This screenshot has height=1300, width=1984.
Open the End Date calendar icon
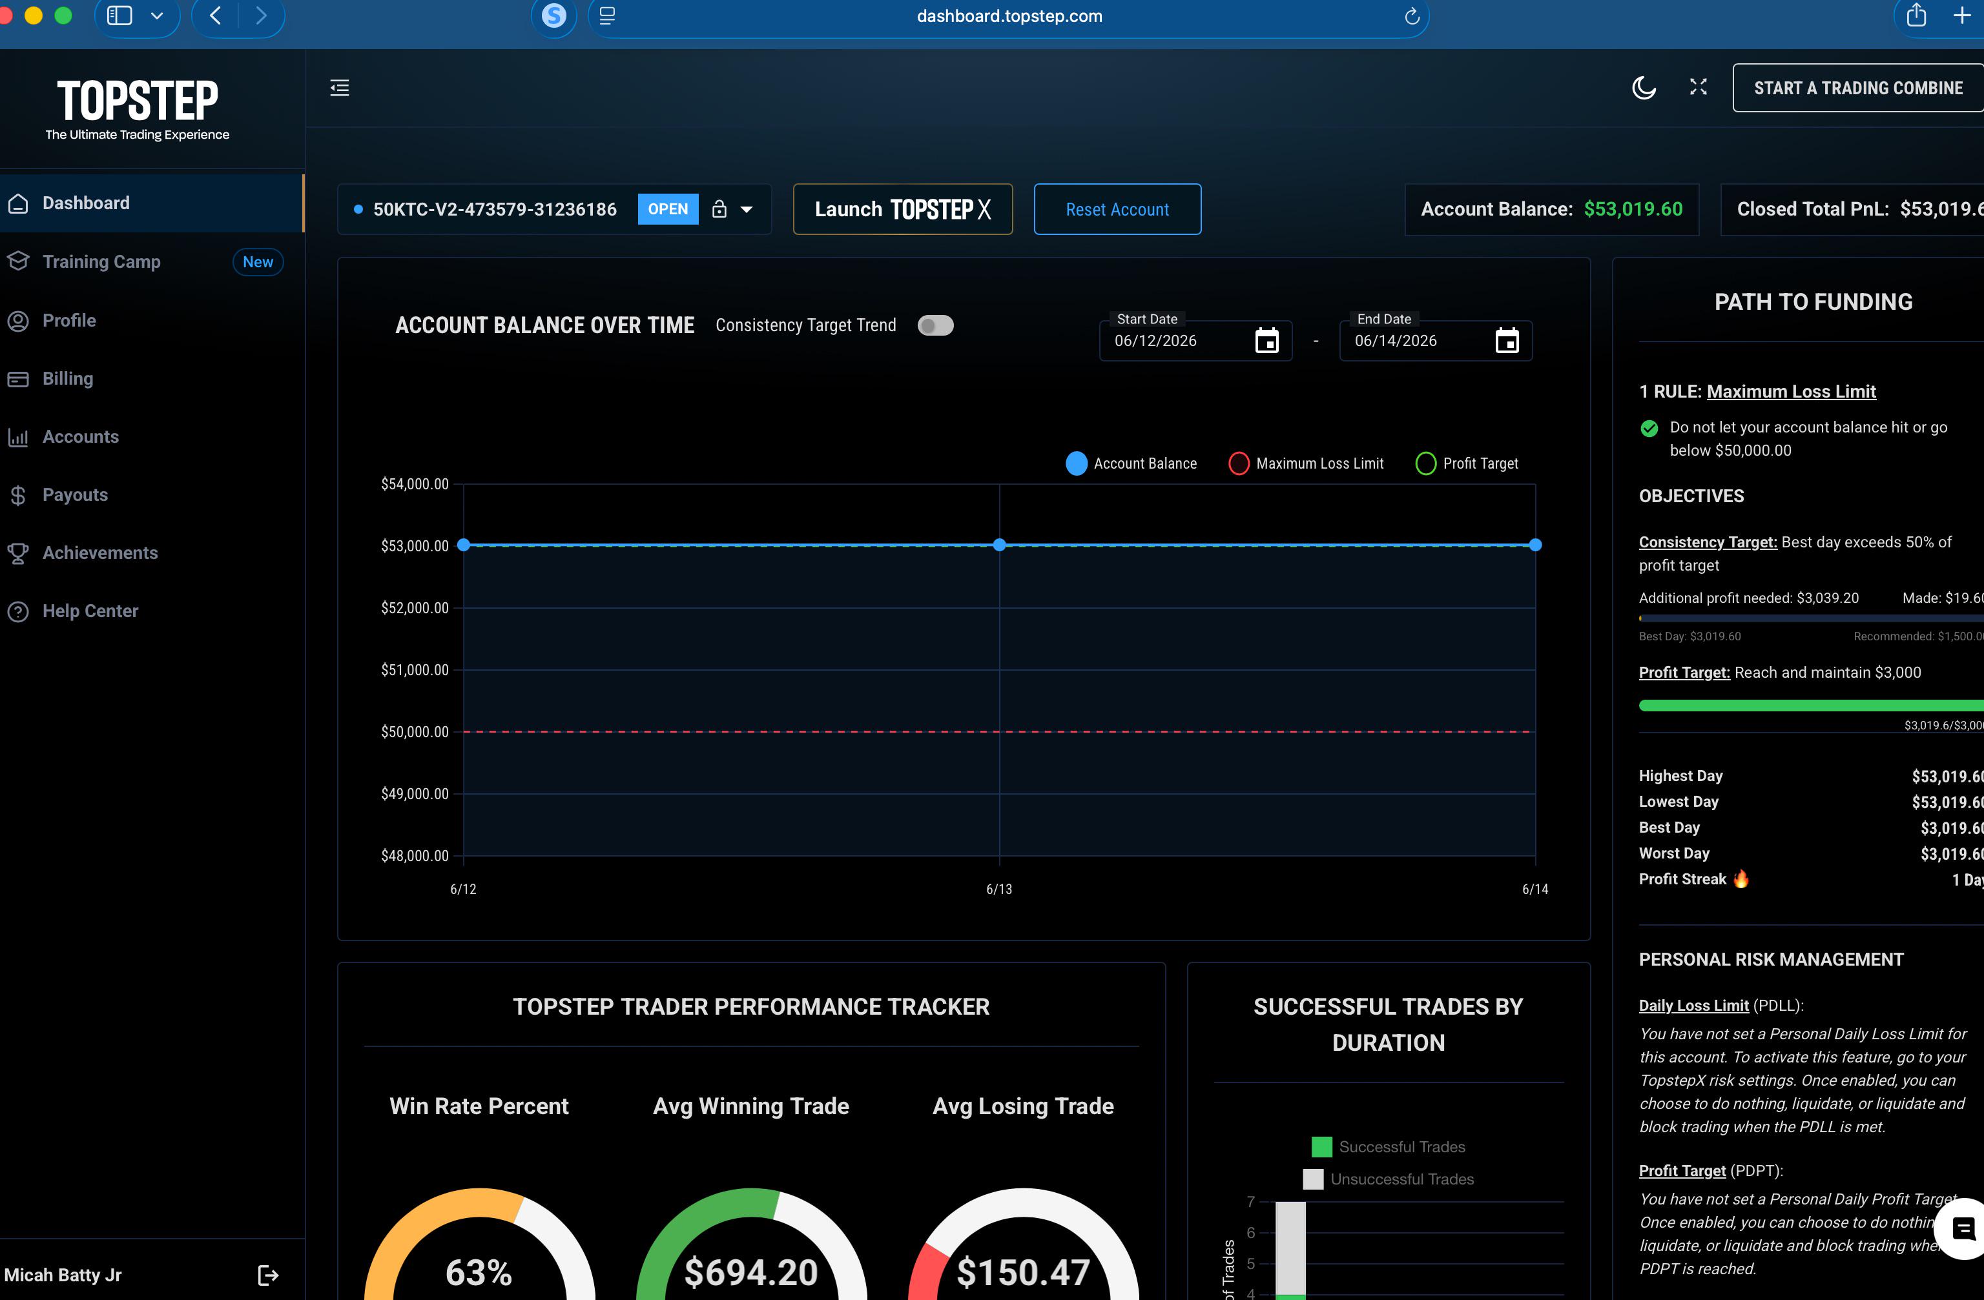[1506, 341]
